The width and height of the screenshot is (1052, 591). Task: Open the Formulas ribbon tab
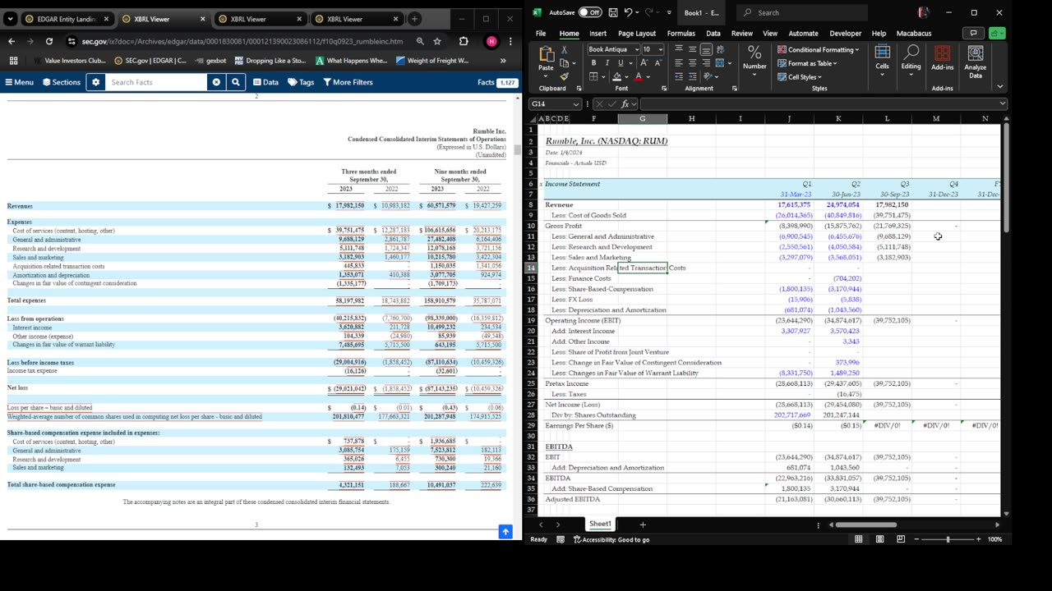681,34
